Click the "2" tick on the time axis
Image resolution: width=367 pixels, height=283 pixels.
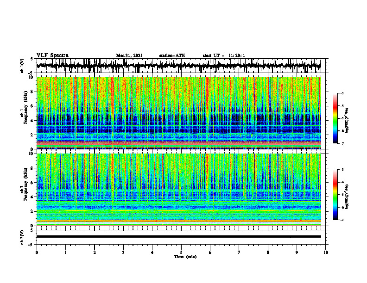point(95,252)
